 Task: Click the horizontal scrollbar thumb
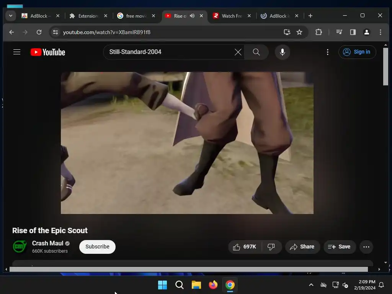click(x=188, y=269)
